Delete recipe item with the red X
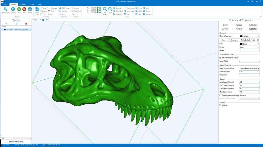The width and height of the screenshot is (263, 147). tap(26, 24)
